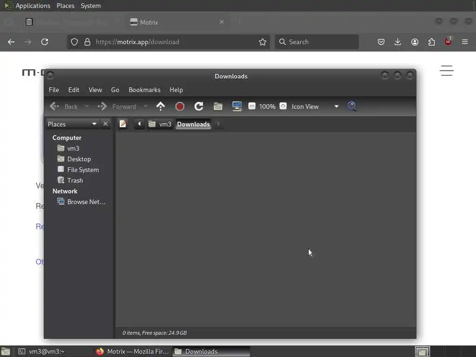
Task: Toggle text-based location entry pencil icon
Action: point(123,124)
